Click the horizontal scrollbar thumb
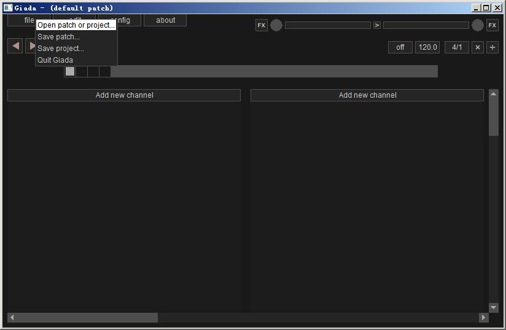This screenshot has height=330, width=506. (87, 318)
